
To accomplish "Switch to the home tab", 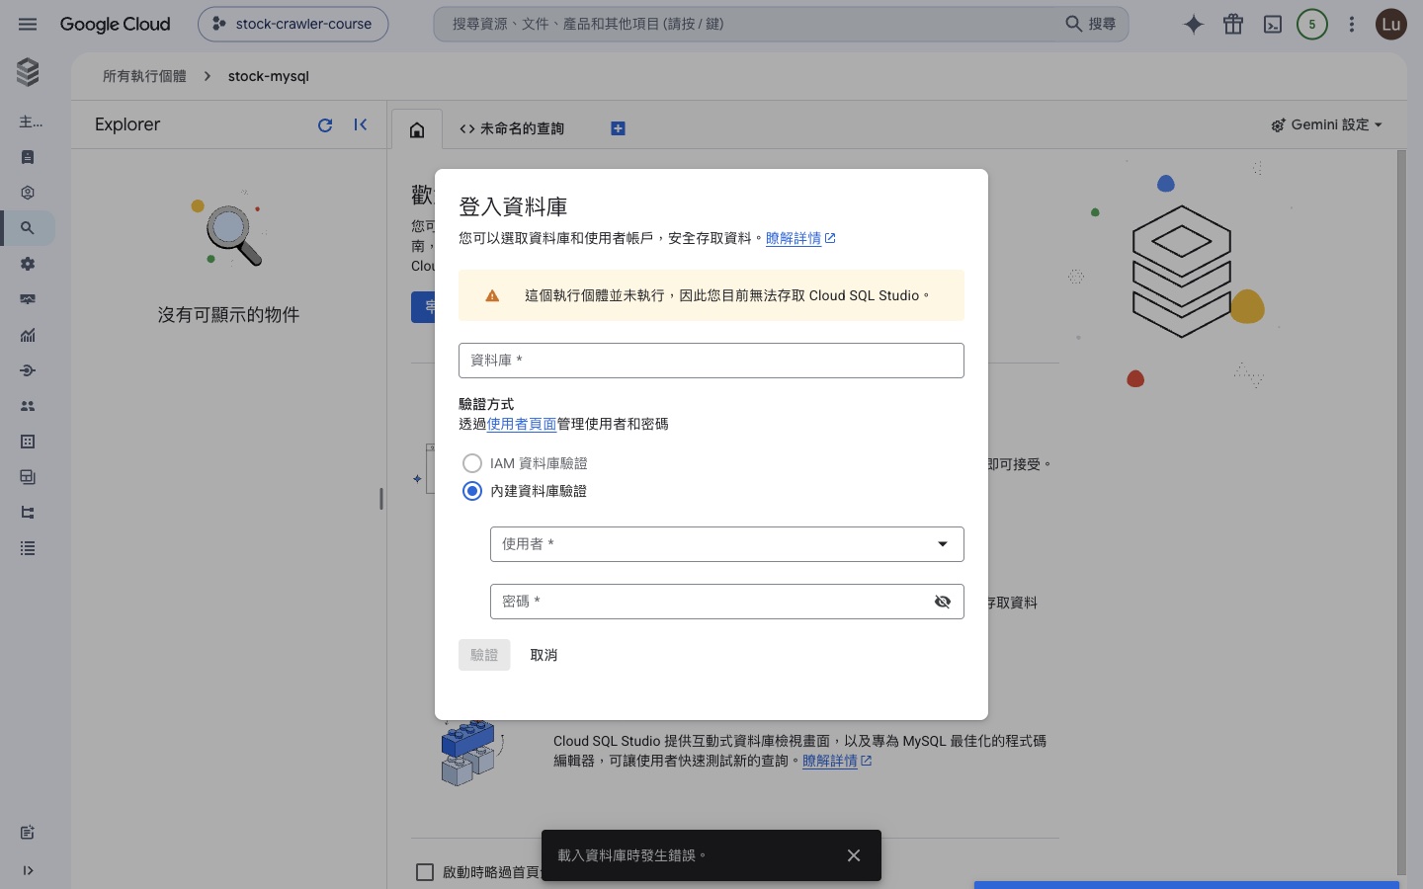I will pos(417,129).
